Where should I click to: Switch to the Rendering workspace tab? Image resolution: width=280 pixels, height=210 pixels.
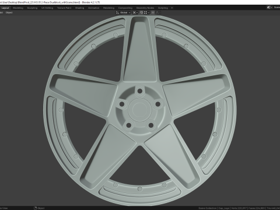[109, 8]
